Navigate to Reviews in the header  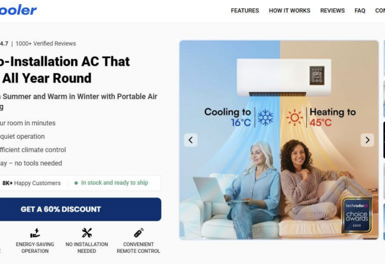[x=332, y=11]
